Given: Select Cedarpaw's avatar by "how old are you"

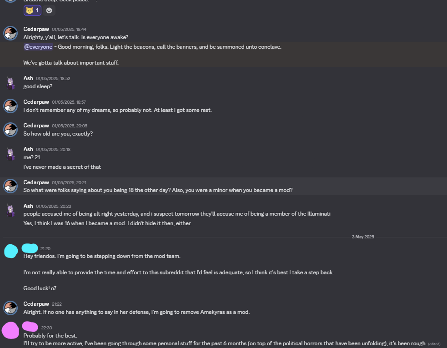Looking at the screenshot, I should tap(10, 130).
